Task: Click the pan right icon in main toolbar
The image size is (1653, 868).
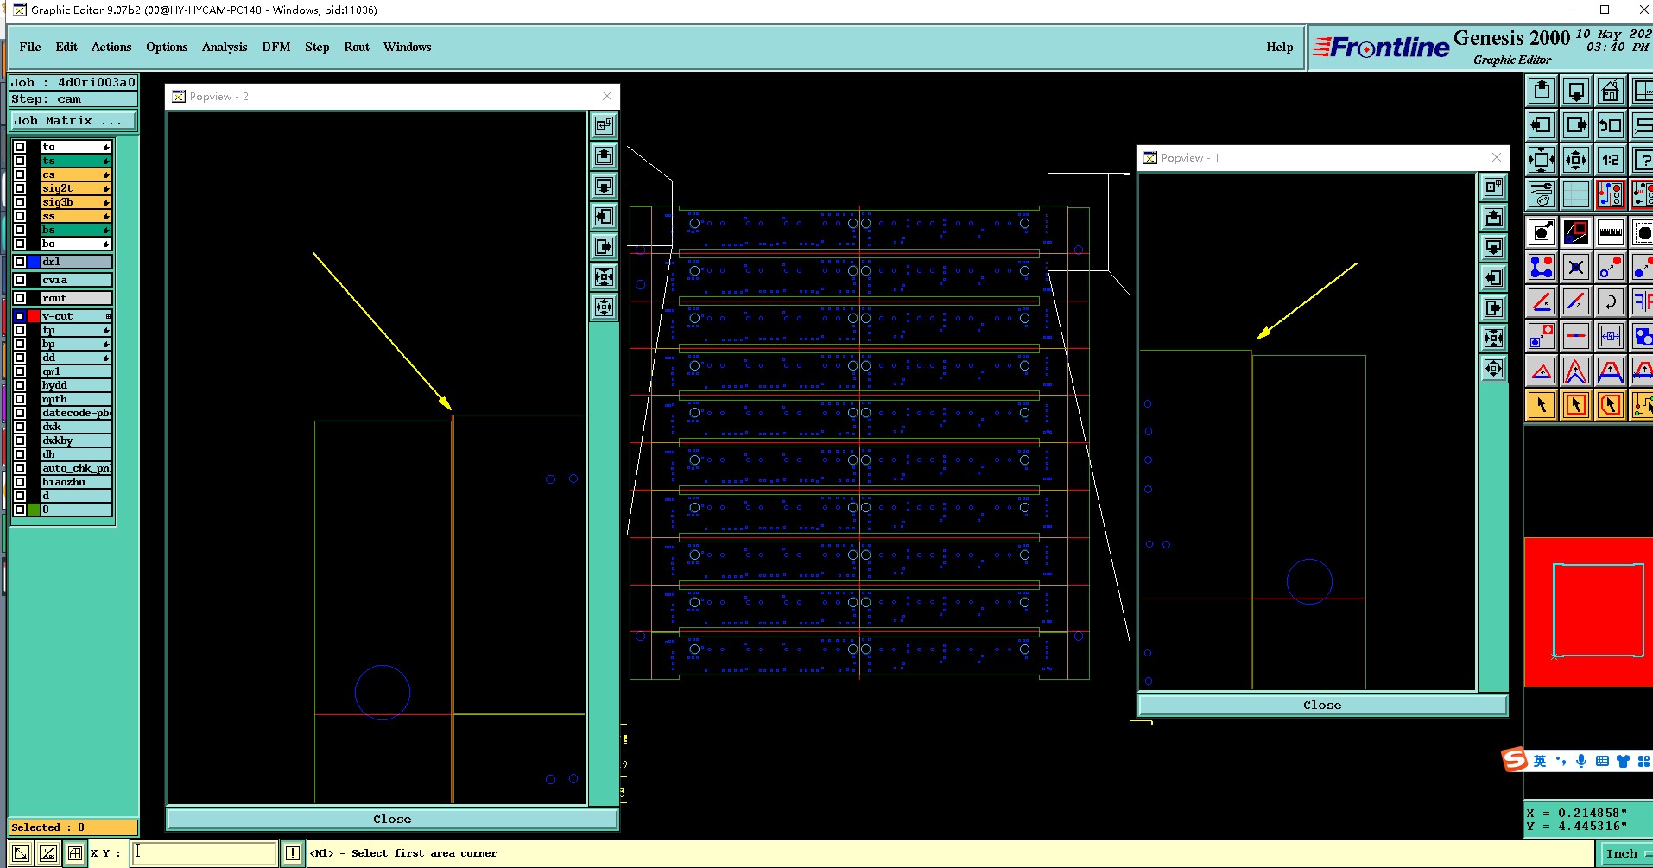Action: (x=1576, y=125)
